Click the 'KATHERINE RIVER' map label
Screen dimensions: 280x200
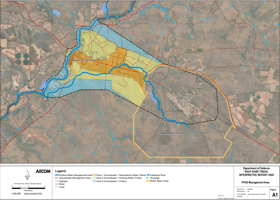[x=43, y=84]
